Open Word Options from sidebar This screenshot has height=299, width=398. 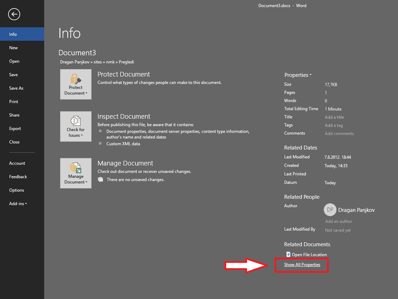(x=17, y=190)
